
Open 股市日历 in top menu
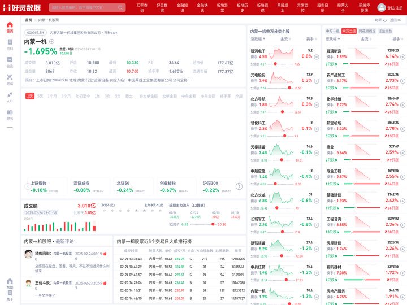323,8
